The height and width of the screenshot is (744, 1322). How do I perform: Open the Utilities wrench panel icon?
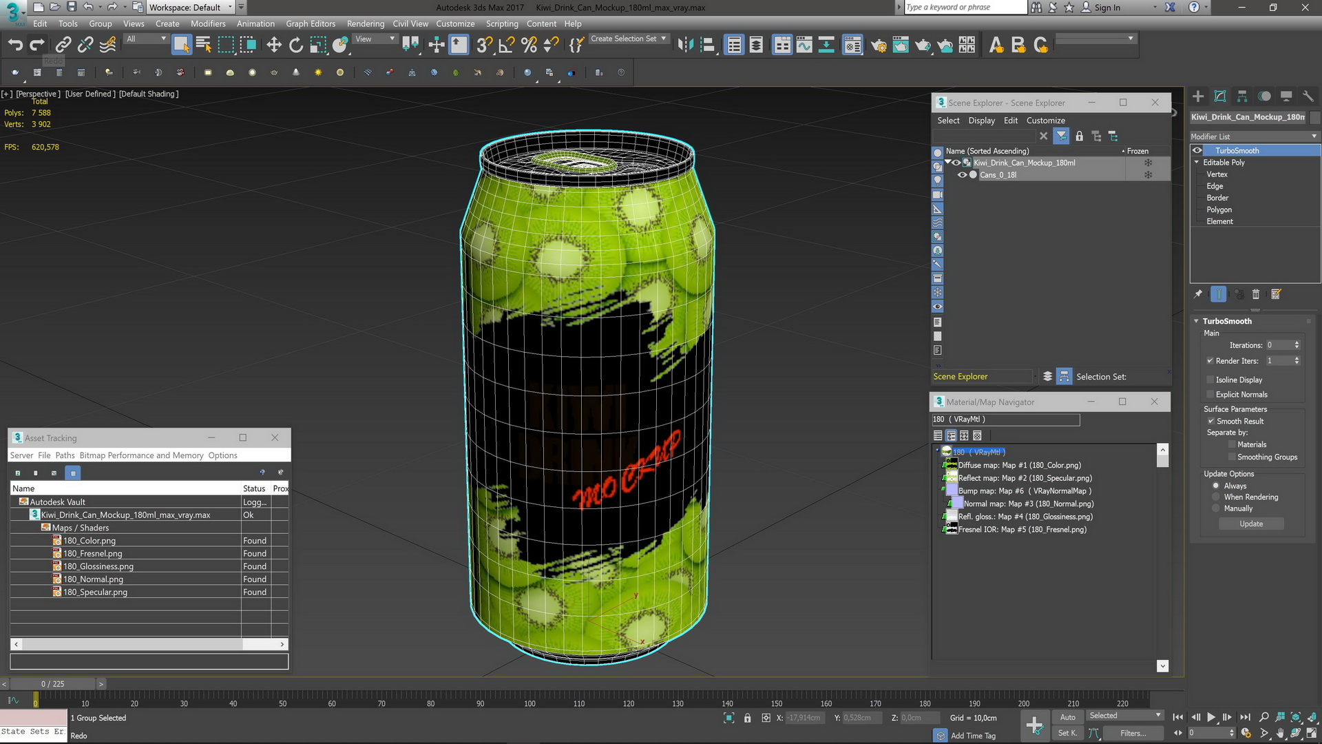click(x=1308, y=96)
